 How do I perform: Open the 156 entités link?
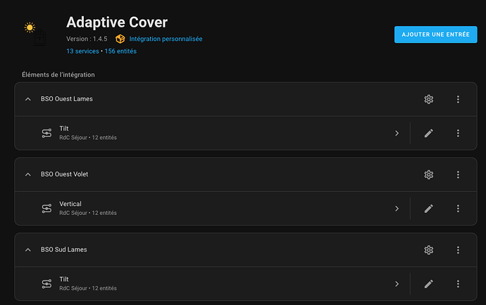coord(120,51)
